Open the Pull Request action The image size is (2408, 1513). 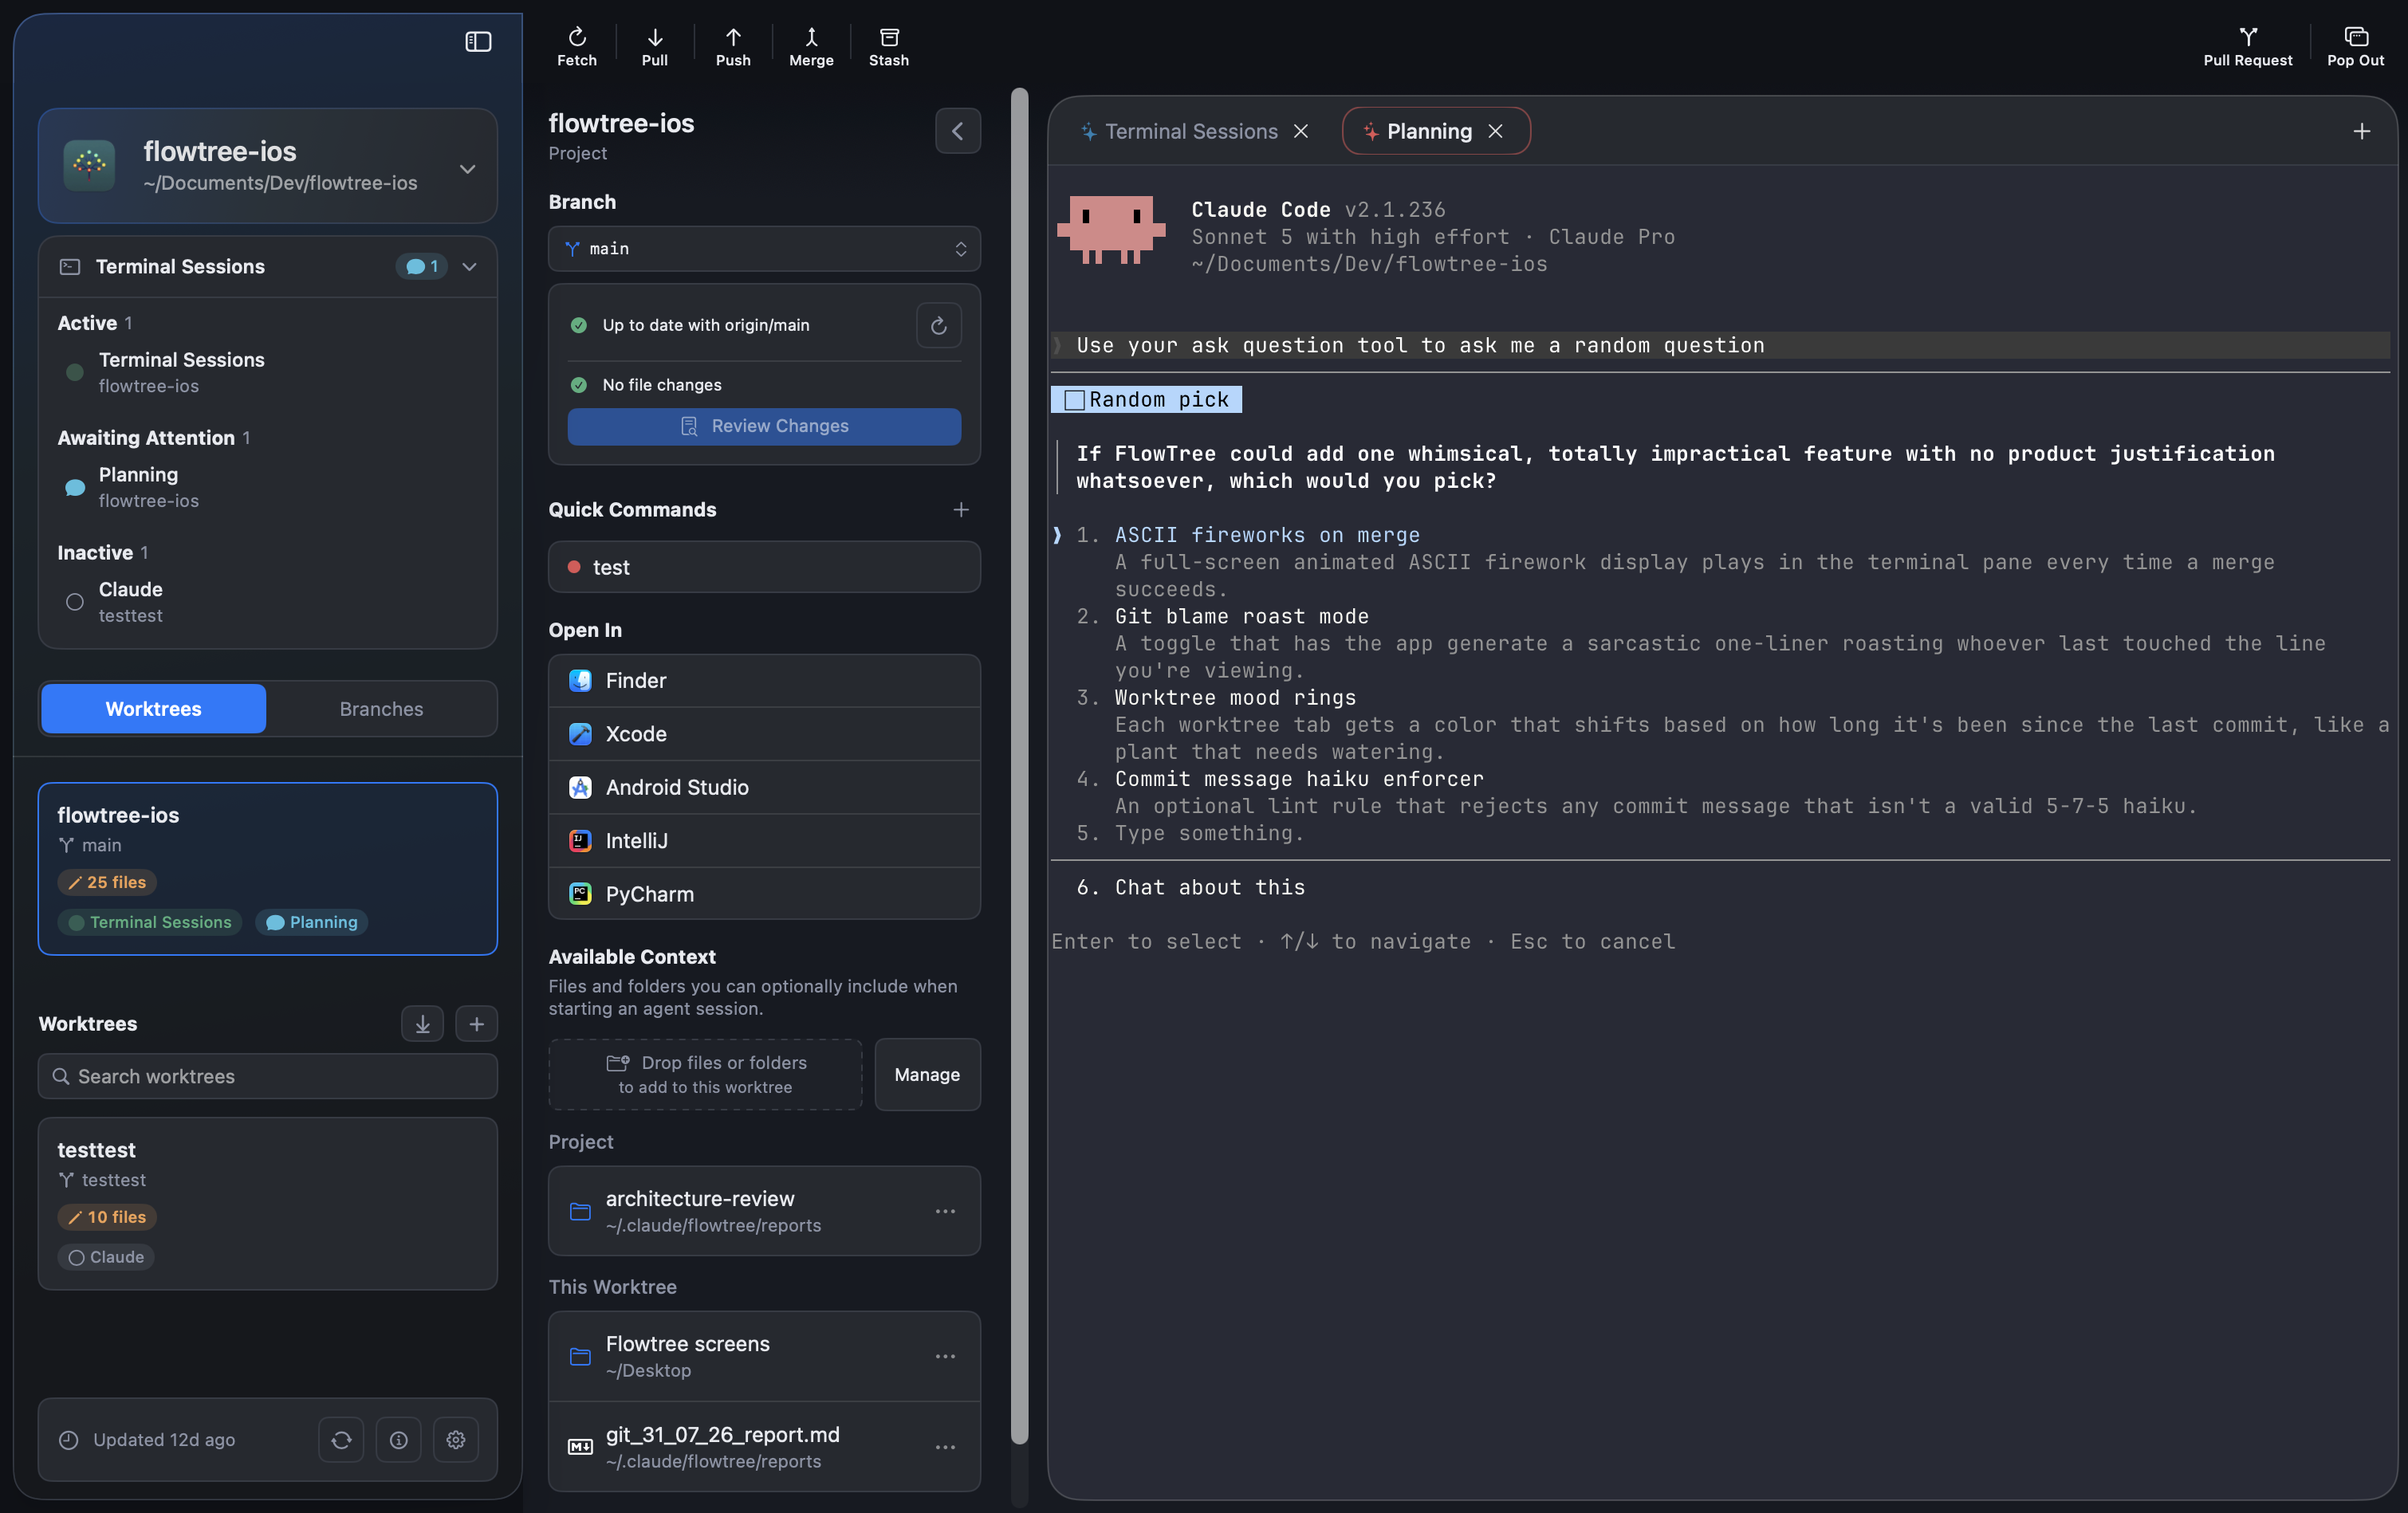[2246, 47]
